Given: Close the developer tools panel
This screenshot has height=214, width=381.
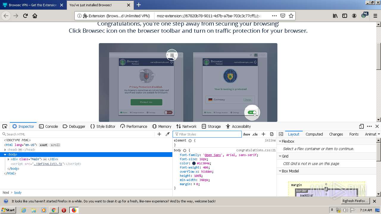Looking at the screenshot, I should point(377,126).
